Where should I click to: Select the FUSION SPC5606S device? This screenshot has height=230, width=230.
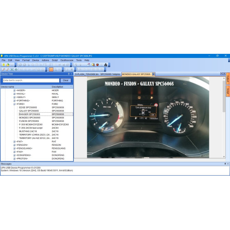29,121
